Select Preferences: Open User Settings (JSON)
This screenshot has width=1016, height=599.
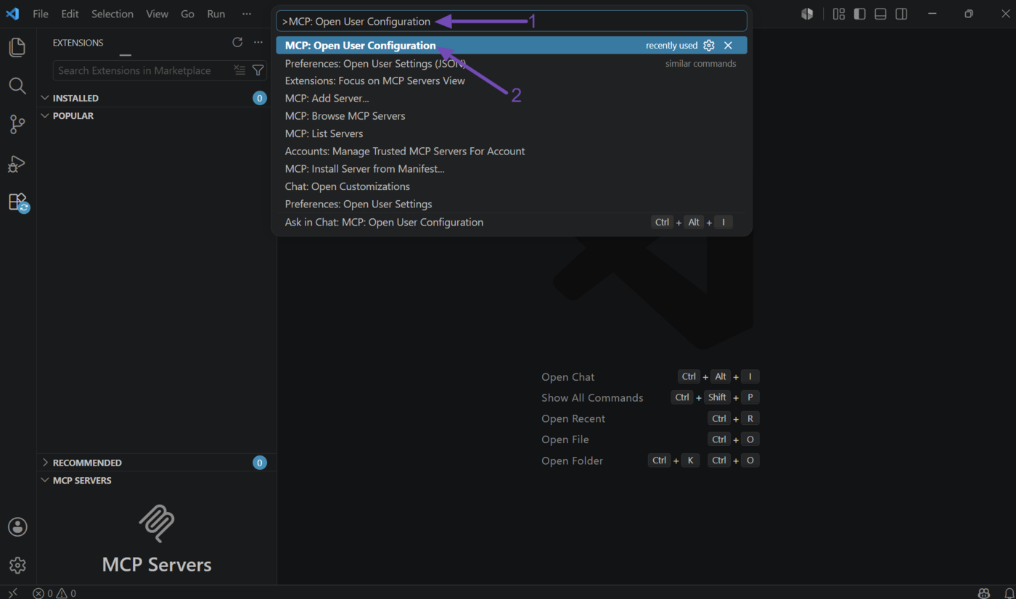(x=512, y=63)
